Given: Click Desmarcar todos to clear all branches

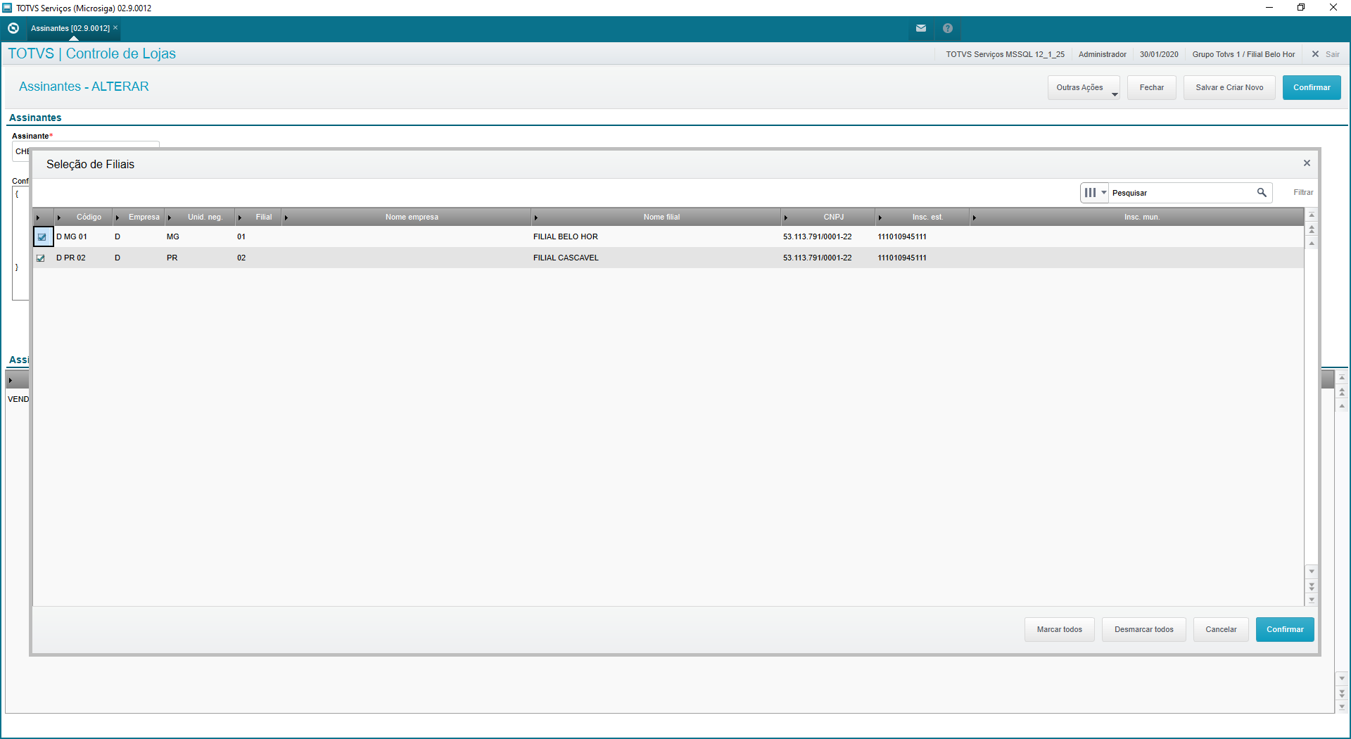Looking at the screenshot, I should (x=1144, y=629).
